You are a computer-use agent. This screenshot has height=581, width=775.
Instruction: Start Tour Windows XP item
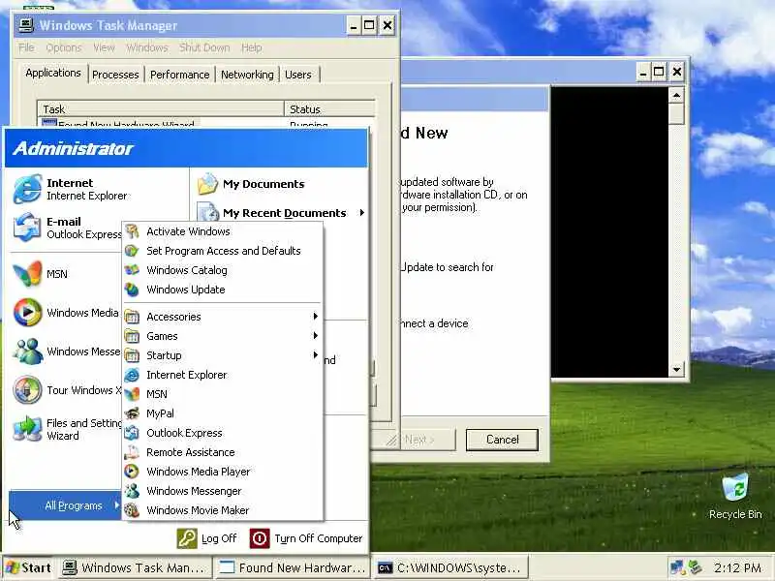[x=67, y=390]
